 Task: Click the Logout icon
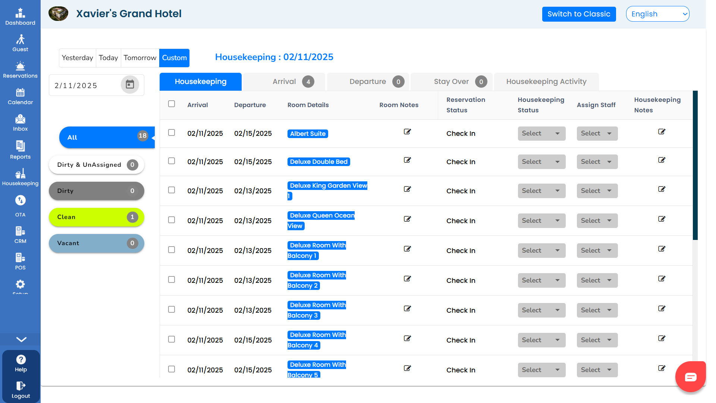(21, 386)
